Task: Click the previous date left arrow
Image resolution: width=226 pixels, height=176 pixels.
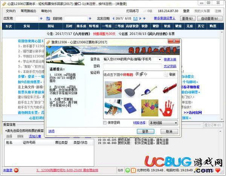Action: click(x=113, y=18)
